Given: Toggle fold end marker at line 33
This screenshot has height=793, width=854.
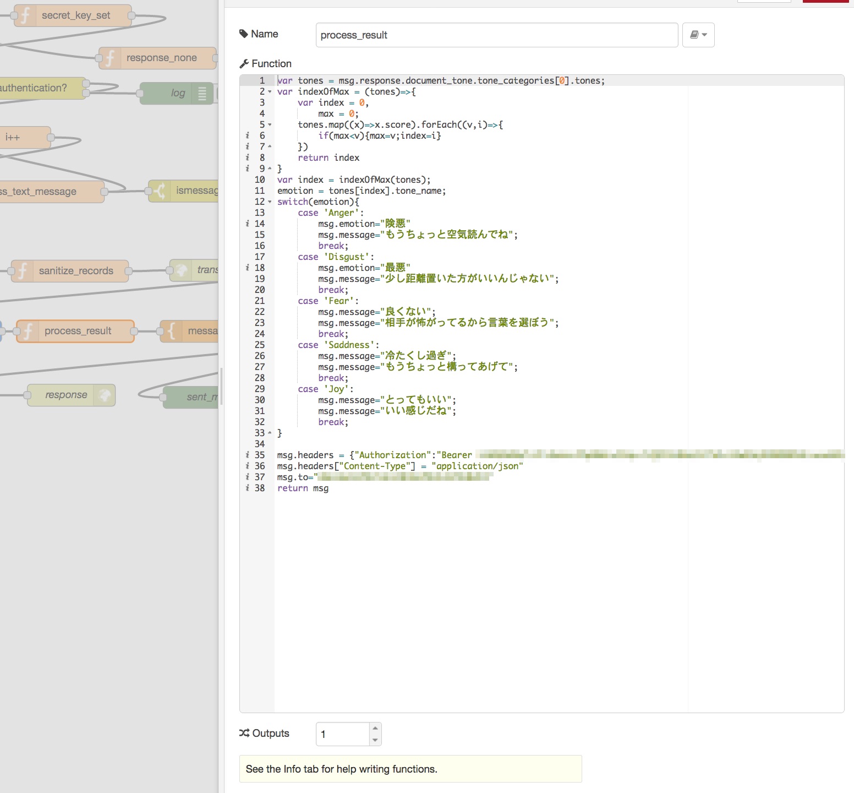Looking at the screenshot, I should [270, 433].
